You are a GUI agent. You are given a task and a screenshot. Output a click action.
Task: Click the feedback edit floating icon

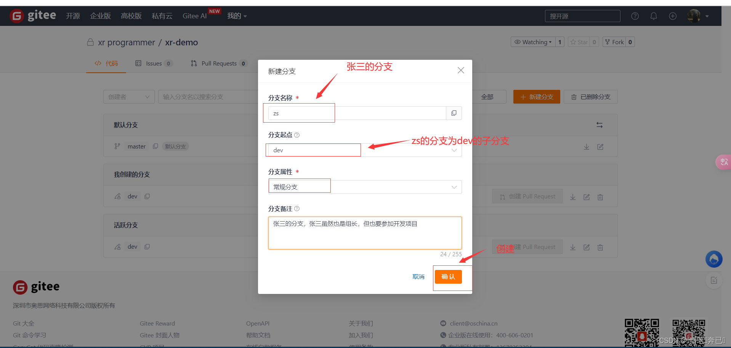(714, 281)
